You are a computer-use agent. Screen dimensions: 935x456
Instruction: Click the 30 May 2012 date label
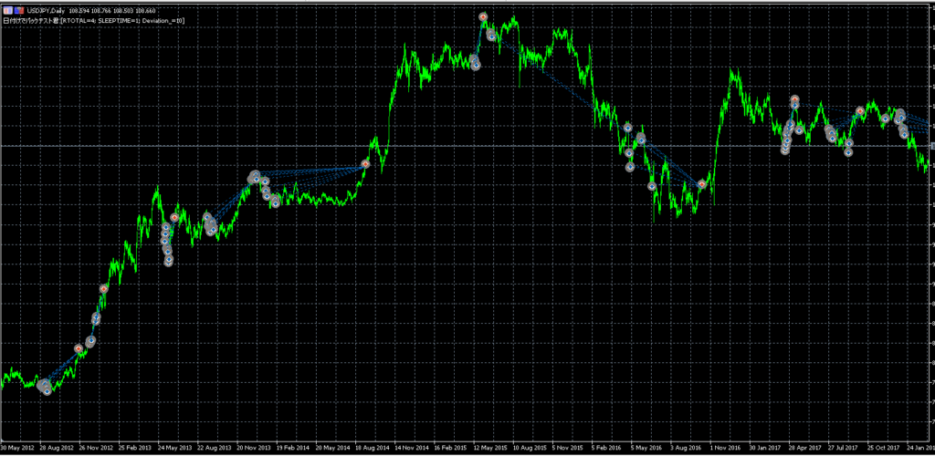click(x=17, y=449)
